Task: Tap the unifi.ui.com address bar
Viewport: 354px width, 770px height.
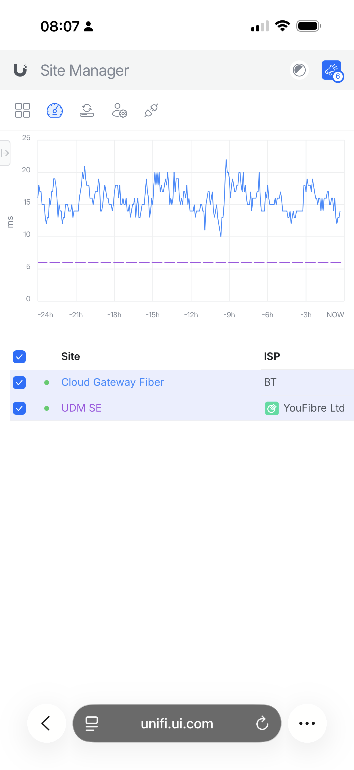Action: pos(177,723)
